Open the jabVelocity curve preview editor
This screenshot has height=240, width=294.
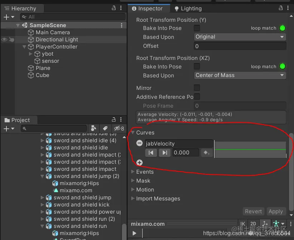point(250,149)
